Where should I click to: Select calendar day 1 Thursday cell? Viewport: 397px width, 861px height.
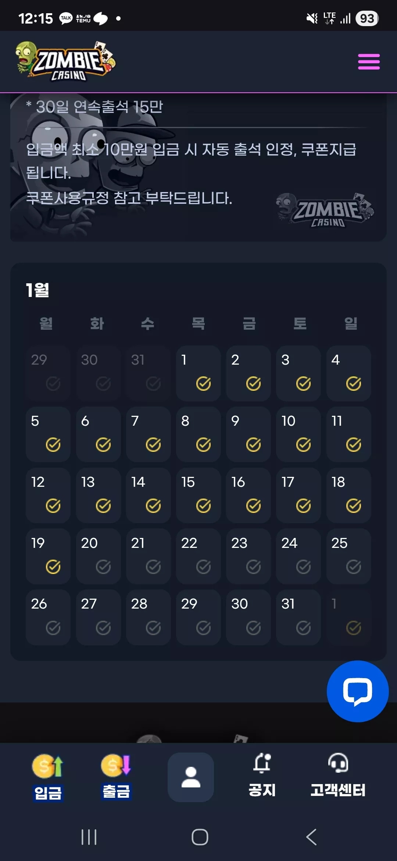(198, 373)
